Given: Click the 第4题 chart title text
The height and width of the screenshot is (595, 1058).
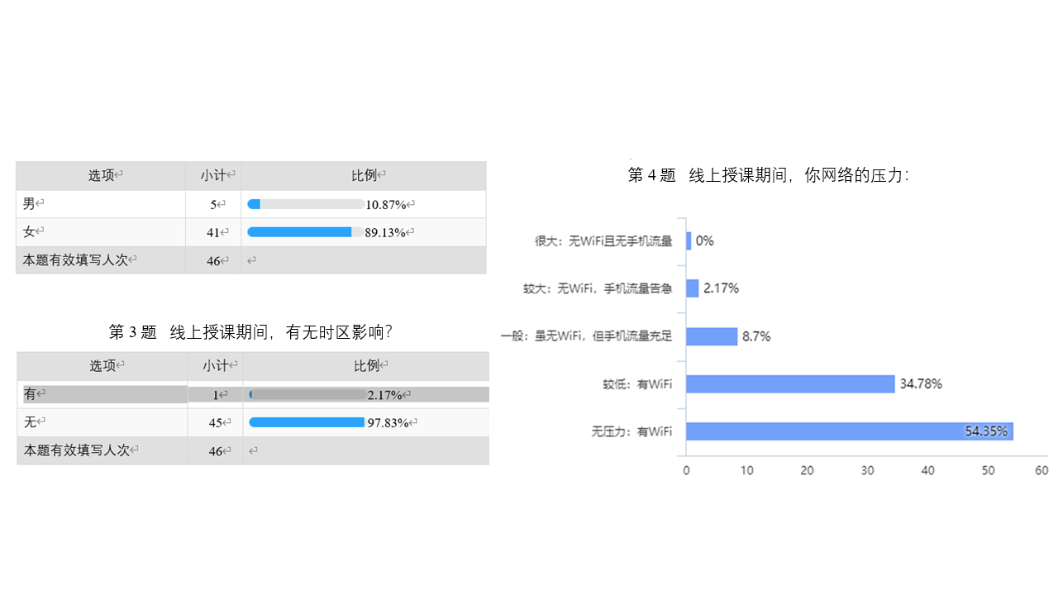Looking at the screenshot, I should click(768, 175).
